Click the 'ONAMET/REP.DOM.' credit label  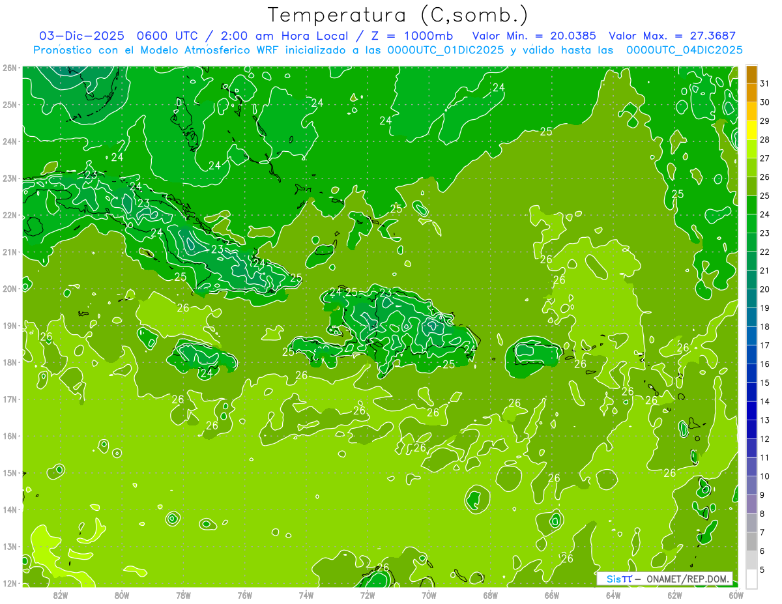pos(688,579)
